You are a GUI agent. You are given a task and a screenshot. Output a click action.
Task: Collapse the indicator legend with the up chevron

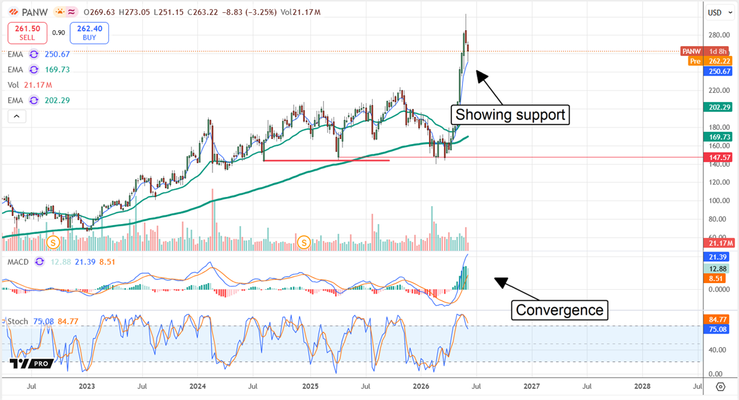pos(16,116)
